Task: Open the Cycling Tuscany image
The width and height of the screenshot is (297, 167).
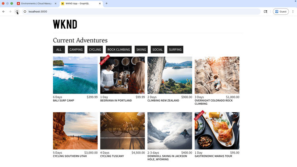Action: point(122,131)
